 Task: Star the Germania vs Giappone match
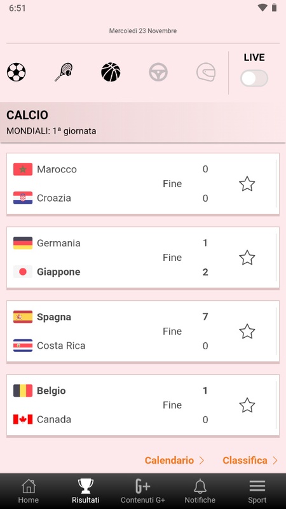click(247, 258)
